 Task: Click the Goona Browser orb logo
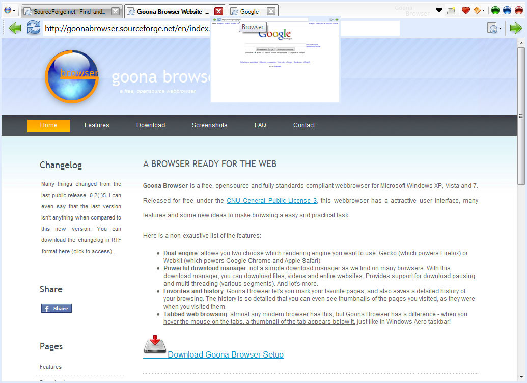[72, 77]
